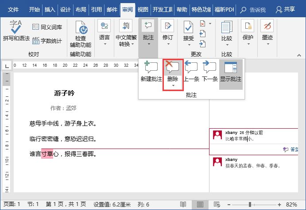This screenshot has height=210, width=306.
Task: Select comment "比喻非常微小"
Action: (x=240, y=139)
